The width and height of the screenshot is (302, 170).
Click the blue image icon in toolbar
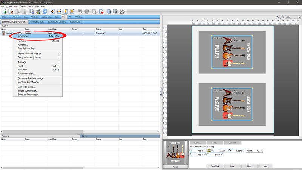[45, 11]
